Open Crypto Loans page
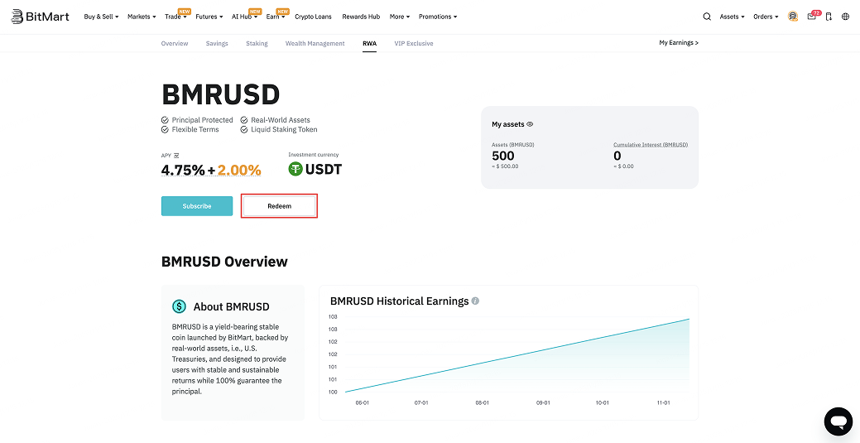 click(x=313, y=17)
